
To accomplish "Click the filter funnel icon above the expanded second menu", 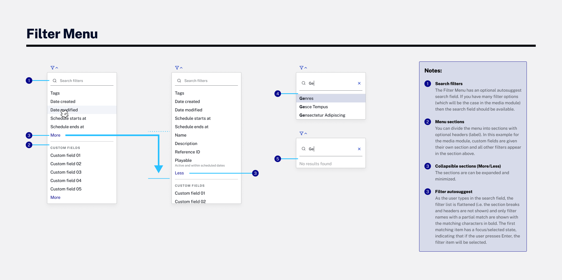I will pos(177,68).
